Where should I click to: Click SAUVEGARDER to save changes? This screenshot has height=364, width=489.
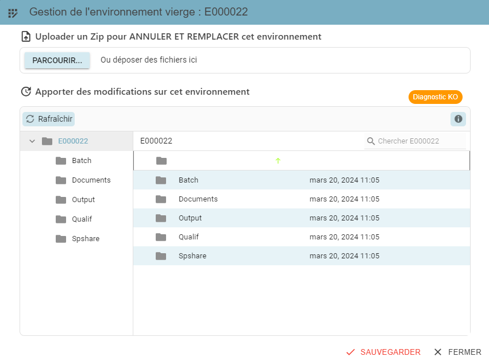pos(383,352)
